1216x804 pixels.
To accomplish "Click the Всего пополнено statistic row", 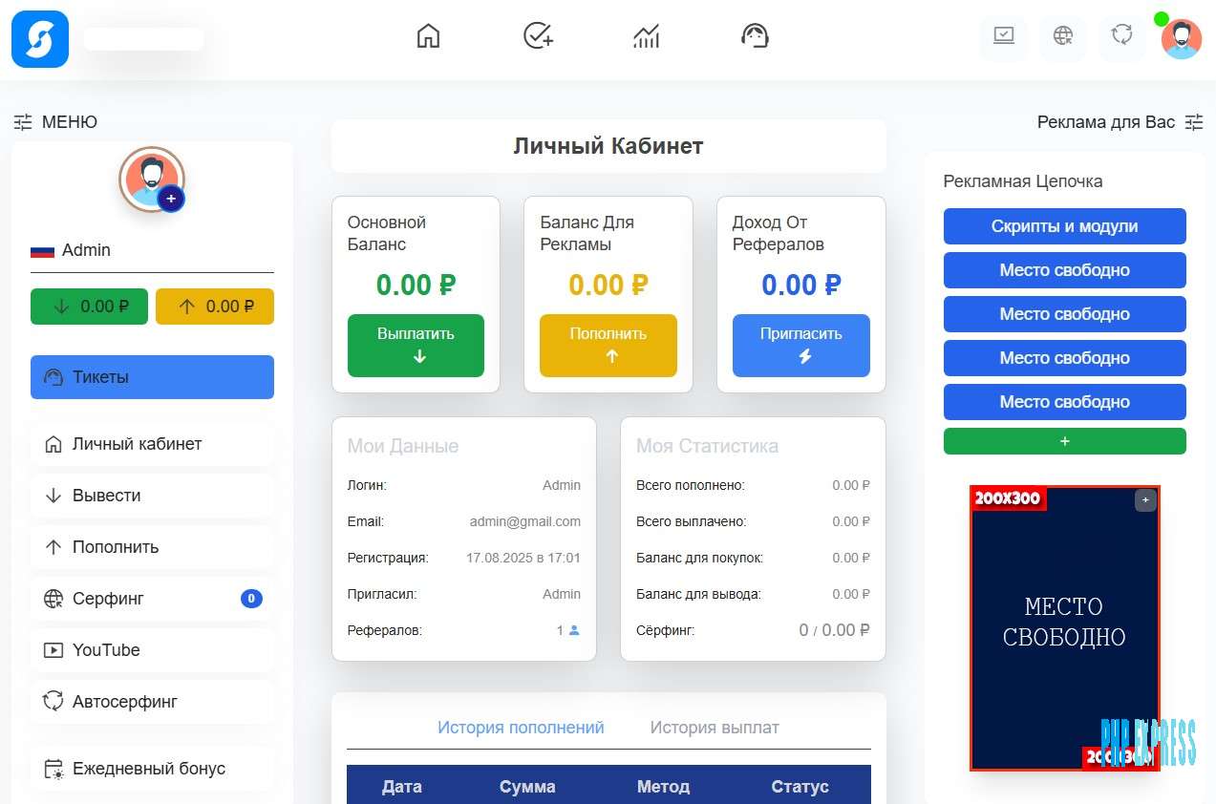I will (x=753, y=485).
